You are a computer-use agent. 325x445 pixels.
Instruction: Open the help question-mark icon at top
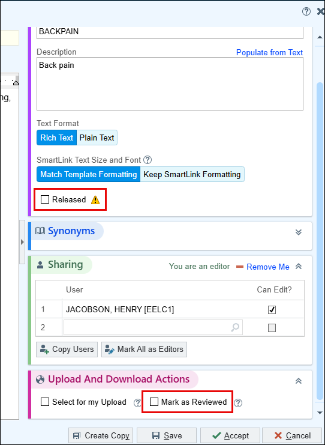pyautogui.click(x=306, y=11)
